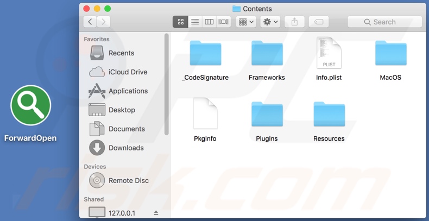The image size is (429, 221).
Task: Click the Edit Tags toolbar button
Action: coord(319,22)
